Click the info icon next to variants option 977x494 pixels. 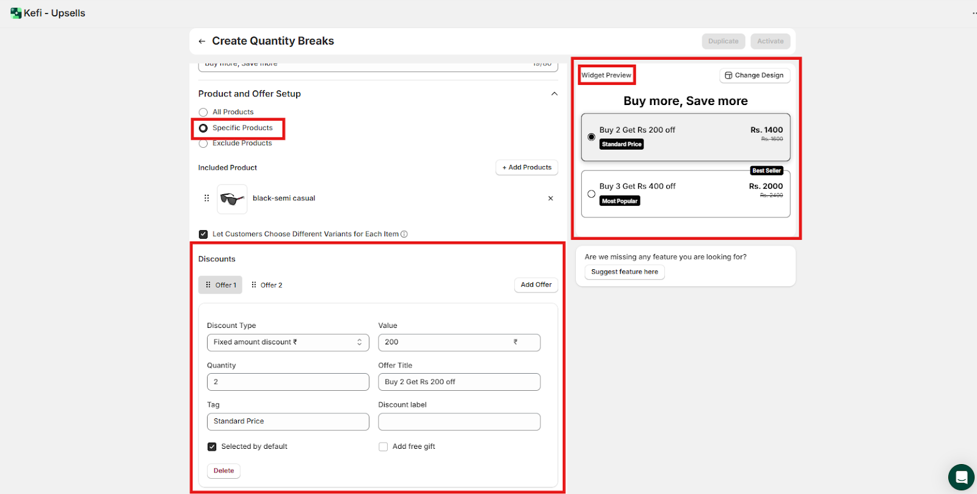(404, 234)
